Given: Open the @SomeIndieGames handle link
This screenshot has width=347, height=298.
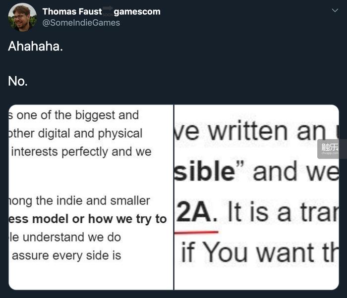Looking at the screenshot, I should click(81, 23).
